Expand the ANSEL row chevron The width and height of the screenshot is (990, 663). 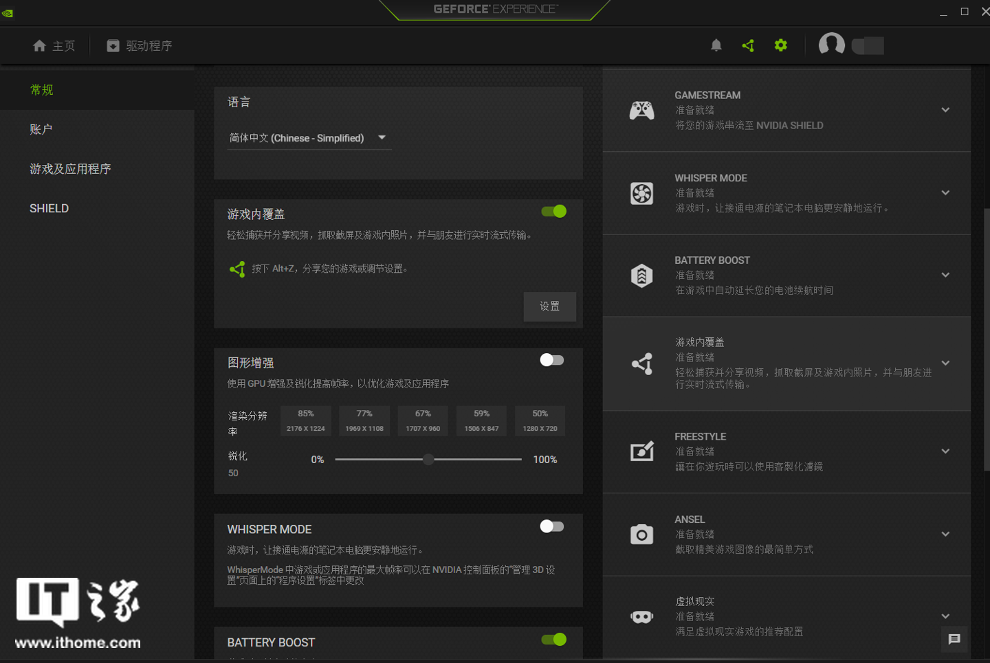pos(945,534)
